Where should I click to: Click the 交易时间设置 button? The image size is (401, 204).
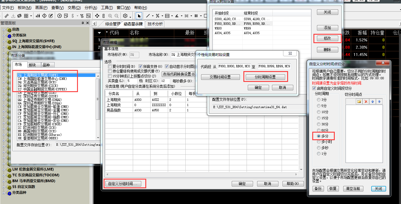(x=220, y=77)
